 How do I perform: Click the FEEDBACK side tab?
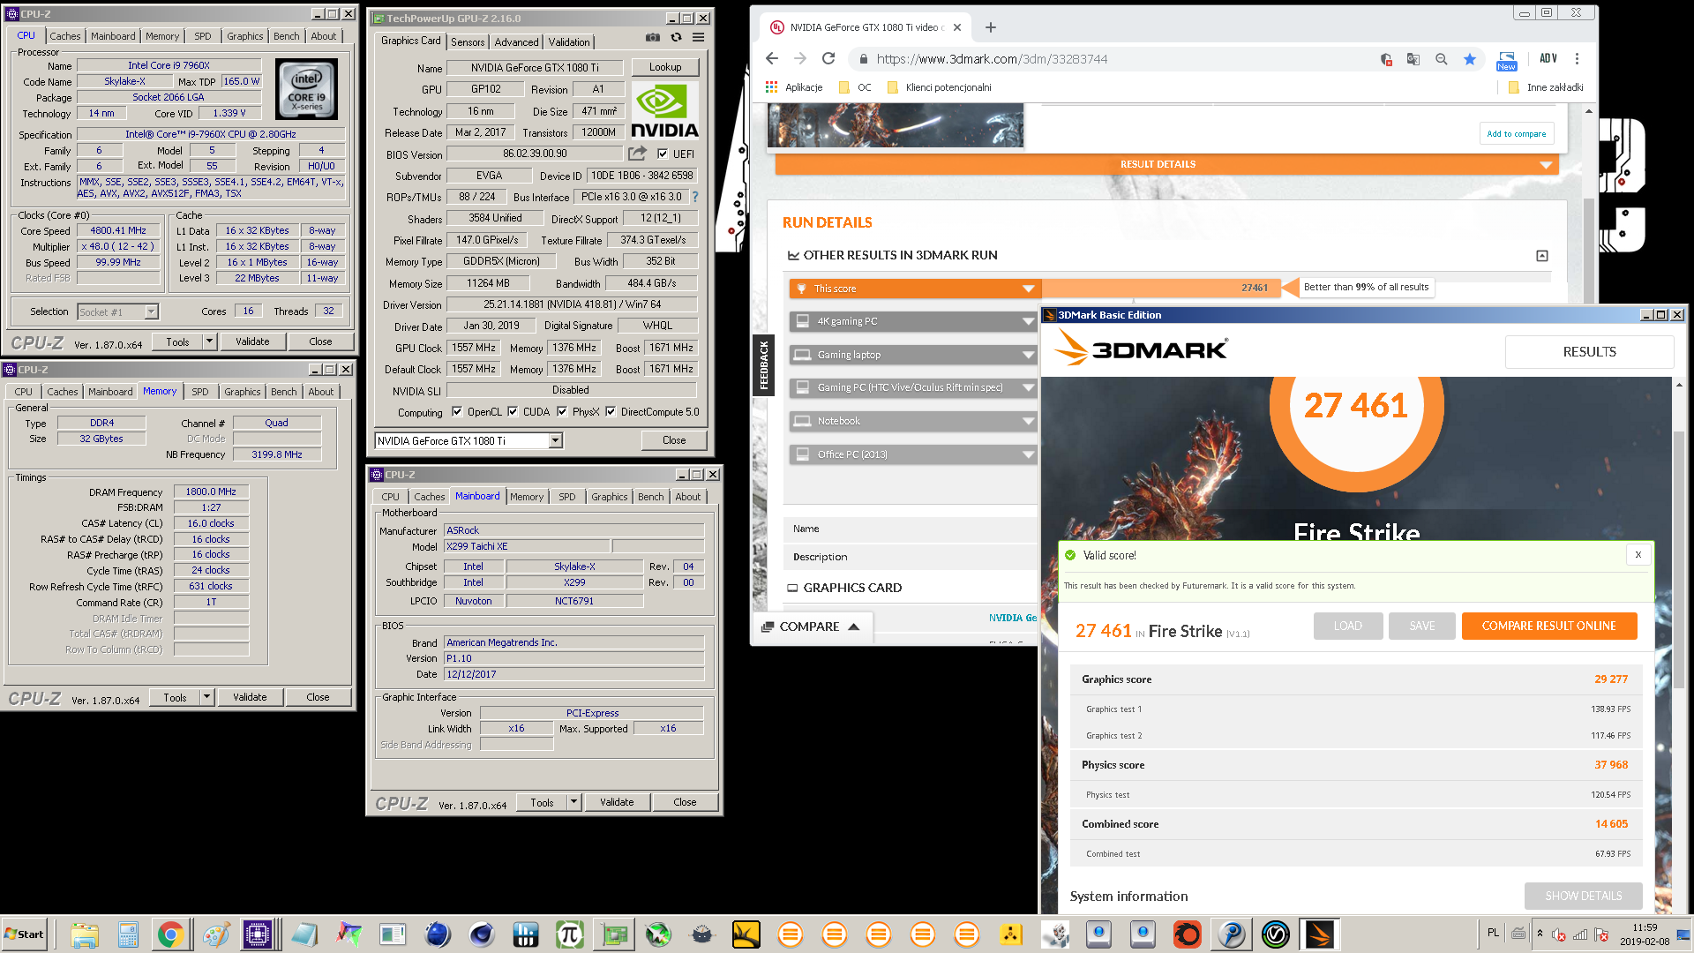click(x=763, y=365)
